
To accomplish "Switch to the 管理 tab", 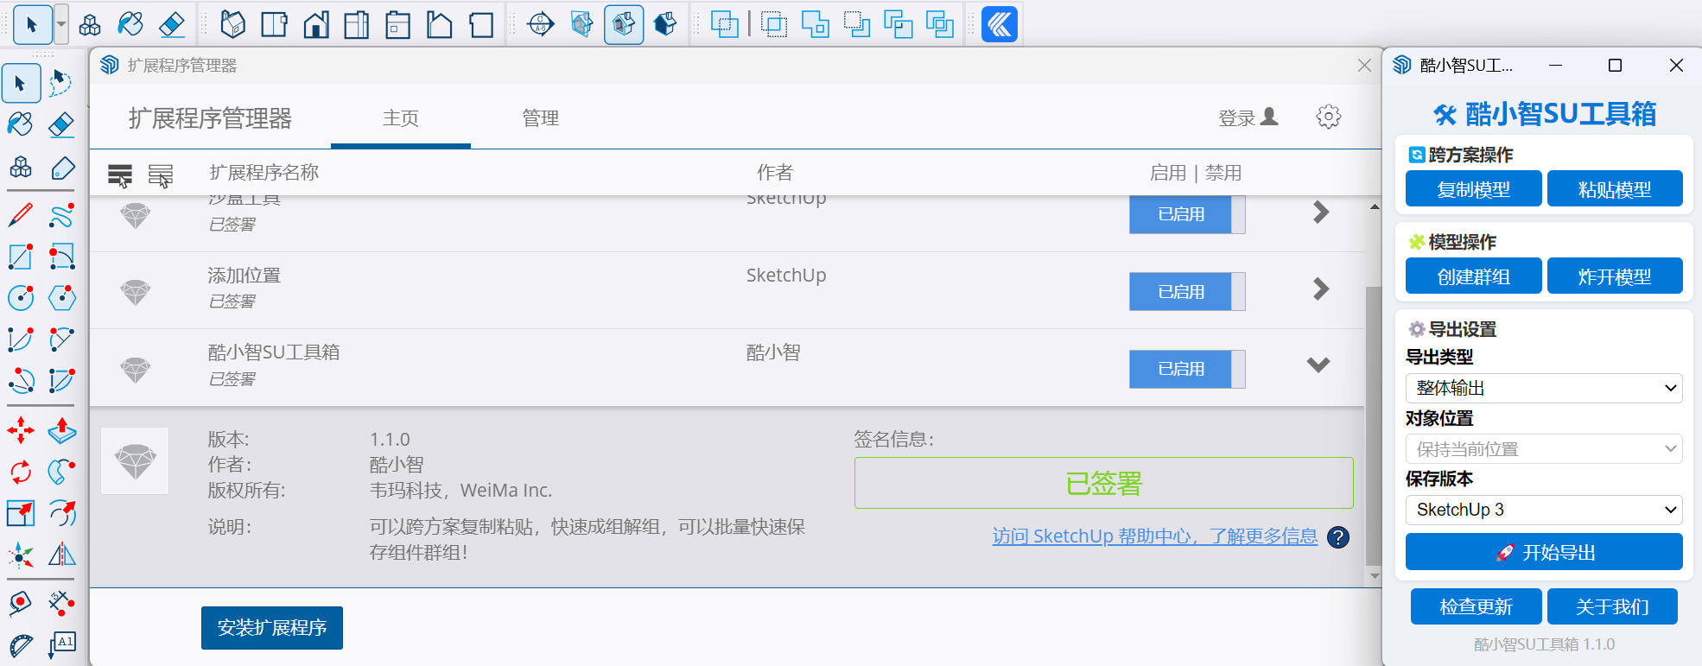I will click(x=541, y=118).
